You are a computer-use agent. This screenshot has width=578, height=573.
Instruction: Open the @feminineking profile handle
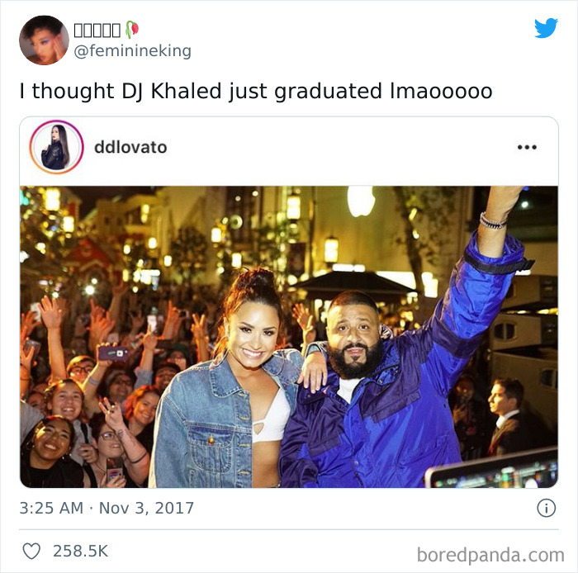coord(132,51)
